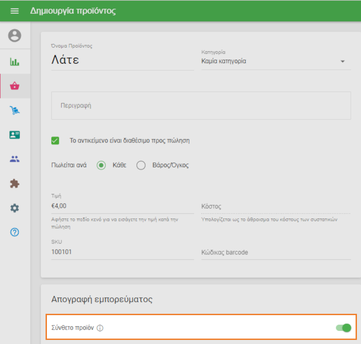Open Help question mark icon
The height and width of the screenshot is (344, 361).
pos(15,232)
